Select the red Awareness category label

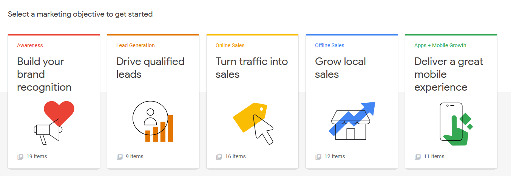click(x=30, y=45)
